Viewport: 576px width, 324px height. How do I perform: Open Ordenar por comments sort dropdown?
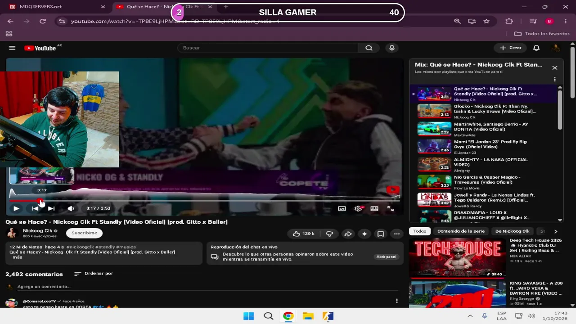click(94, 274)
